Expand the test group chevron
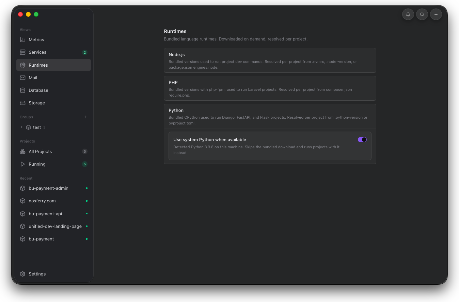The height and width of the screenshot is (302, 459). 22,127
